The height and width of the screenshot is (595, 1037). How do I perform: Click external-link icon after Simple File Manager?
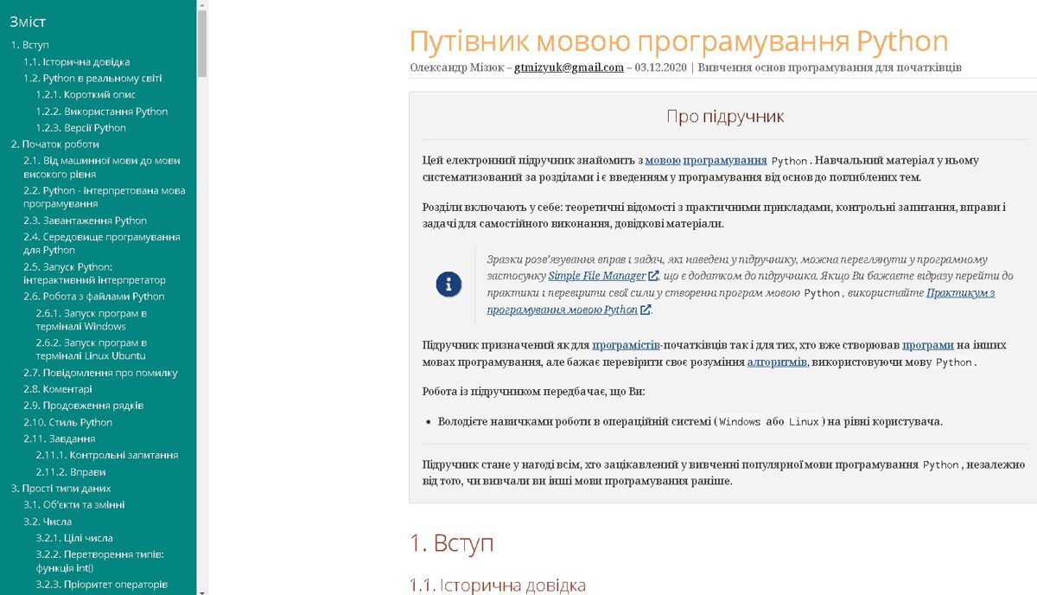654,276
